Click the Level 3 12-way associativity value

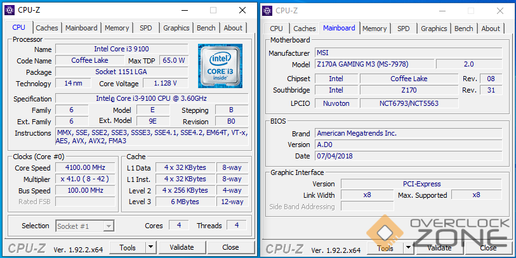click(x=232, y=202)
